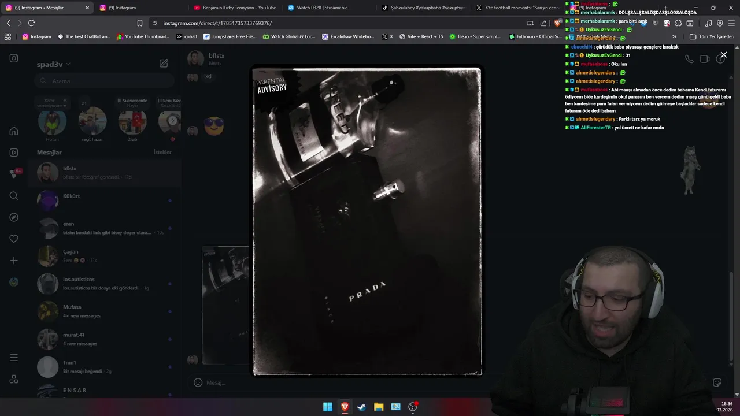The width and height of the screenshot is (740, 416).
Task: Open the emoji picker in message box
Action: (x=198, y=382)
